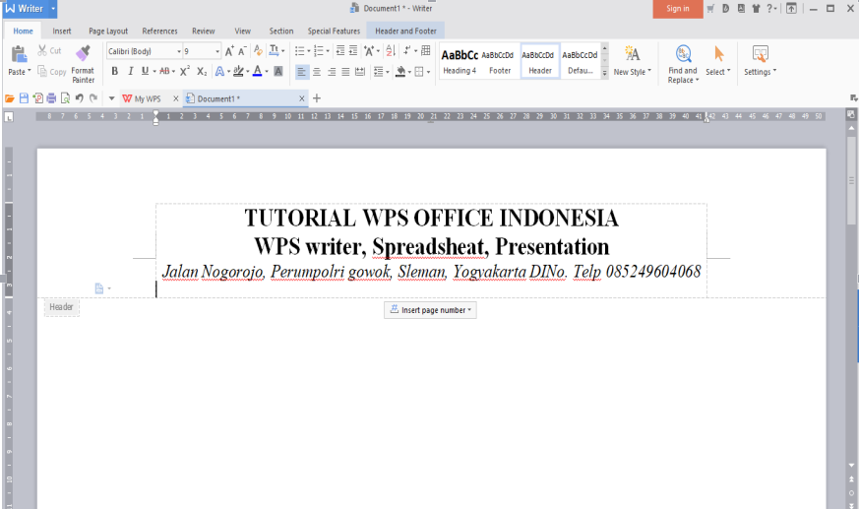The image size is (859, 509).
Task: Open the Page Layout tab
Action: click(108, 32)
